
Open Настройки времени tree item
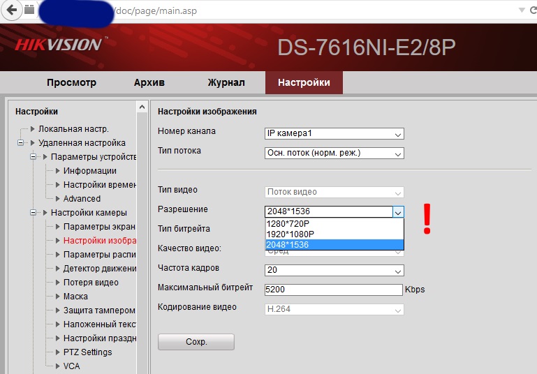click(x=100, y=185)
